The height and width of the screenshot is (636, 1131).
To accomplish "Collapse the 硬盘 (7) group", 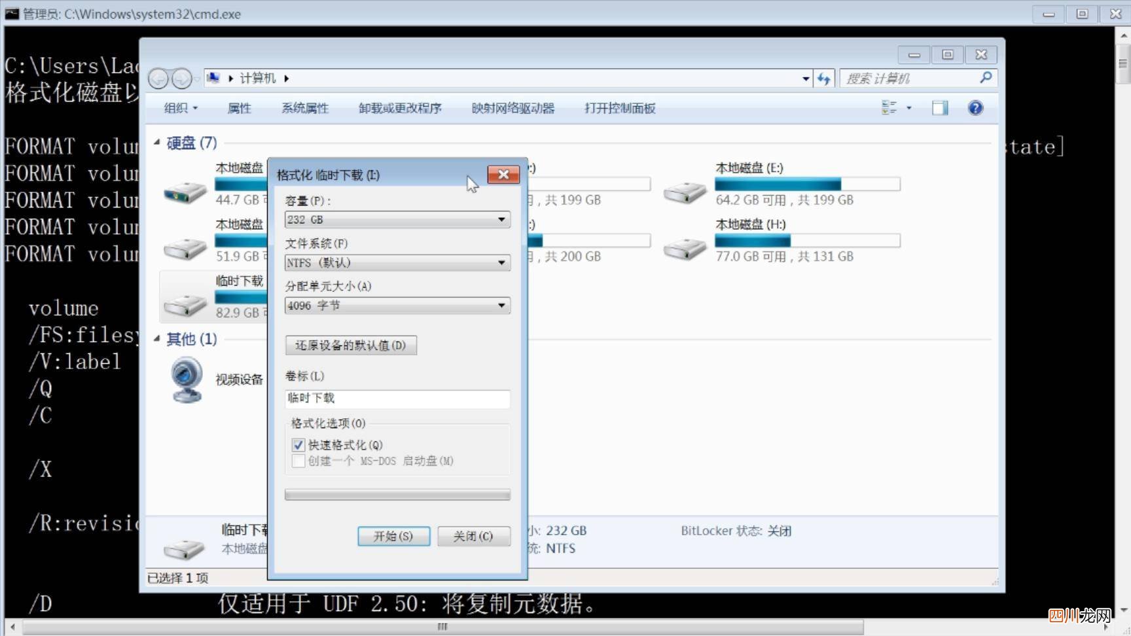I will [x=157, y=142].
